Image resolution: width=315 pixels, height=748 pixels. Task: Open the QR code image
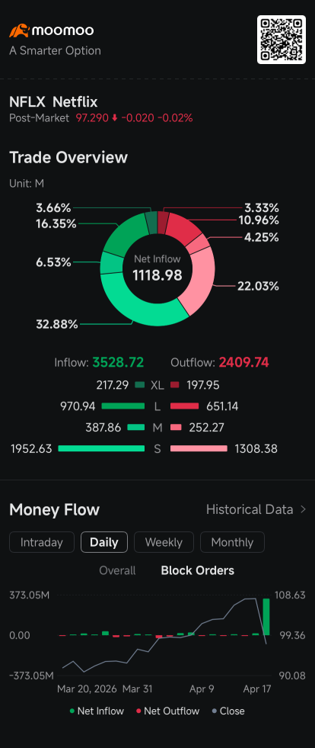282,40
